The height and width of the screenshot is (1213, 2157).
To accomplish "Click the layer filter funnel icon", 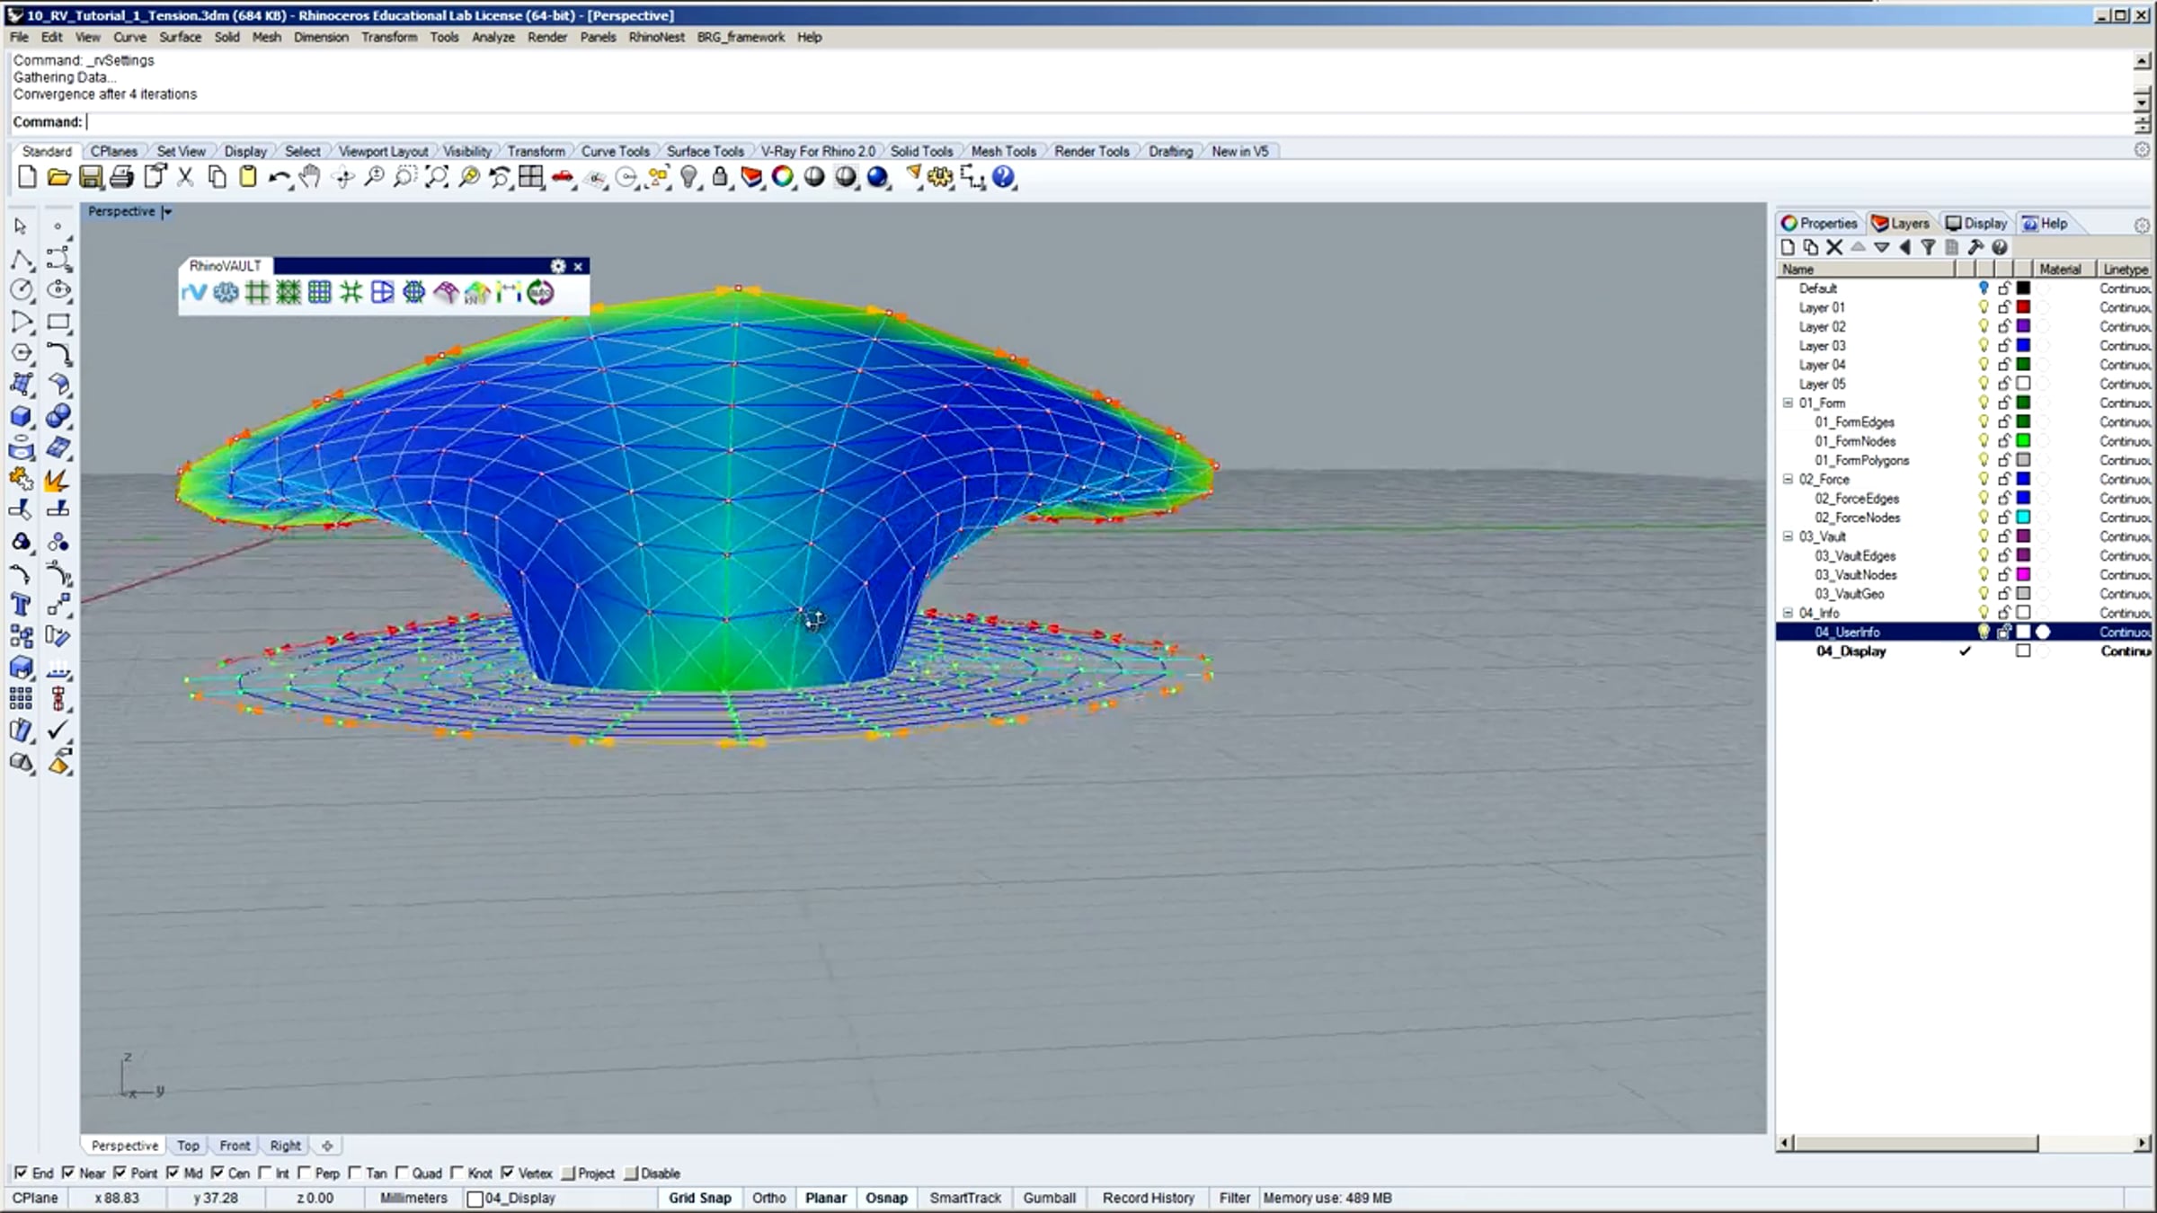I will (x=1928, y=247).
